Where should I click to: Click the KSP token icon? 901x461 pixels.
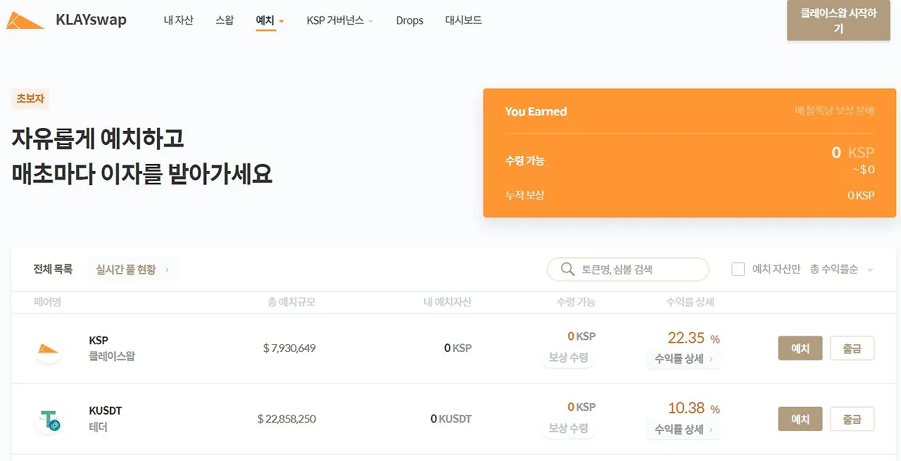(x=49, y=348)
